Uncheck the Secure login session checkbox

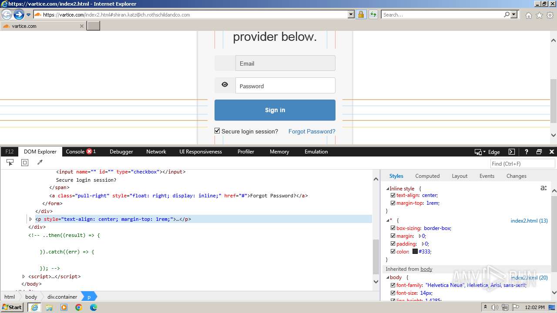[217, 131]
